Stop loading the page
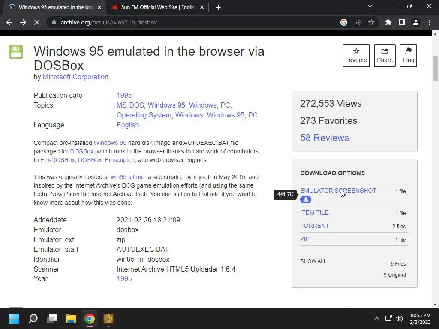 tap(37, 22)
